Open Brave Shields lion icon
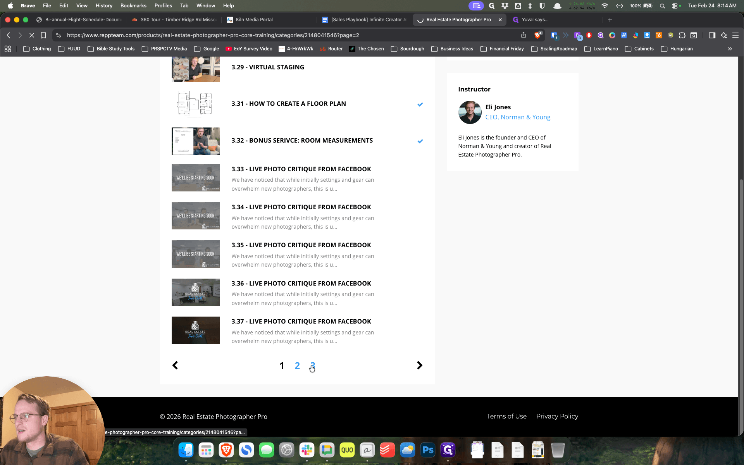Screen dimensions: 744x465 click(537, 35)
